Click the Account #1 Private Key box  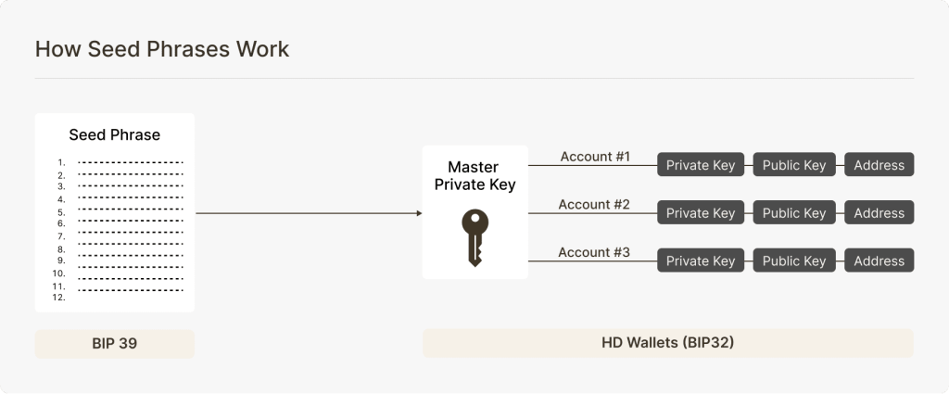[701, 165]
